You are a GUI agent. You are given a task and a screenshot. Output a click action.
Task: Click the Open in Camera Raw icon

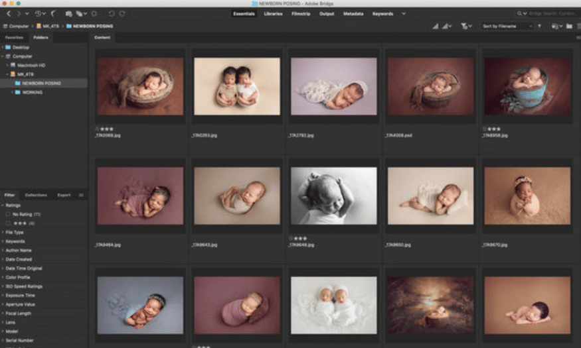point(94,14)
